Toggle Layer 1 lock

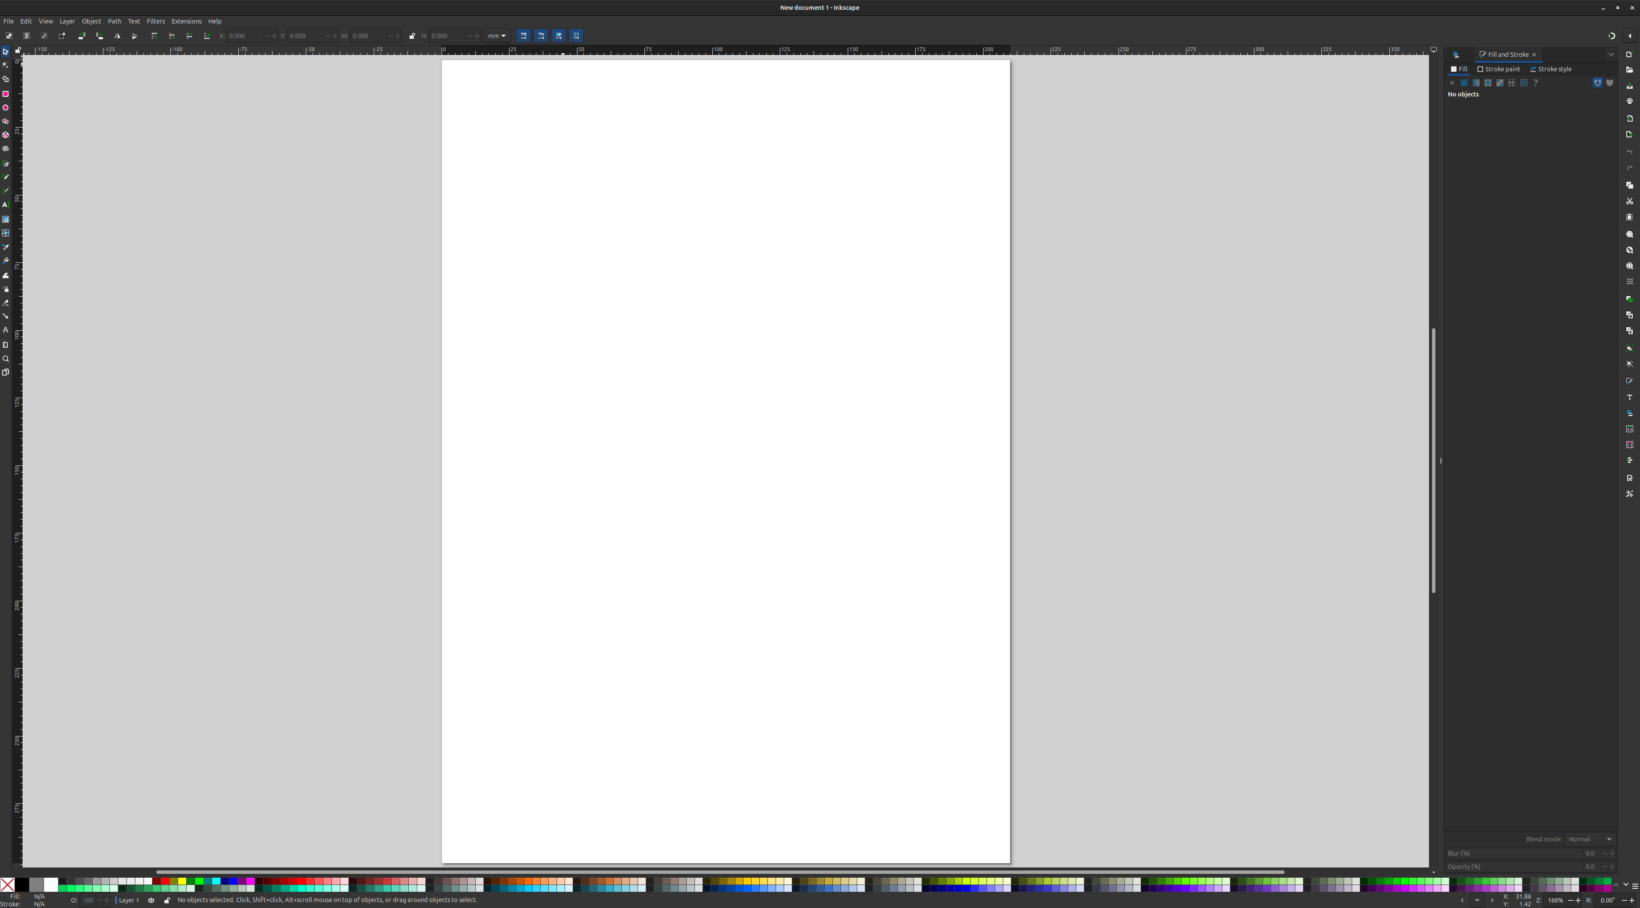167,900
